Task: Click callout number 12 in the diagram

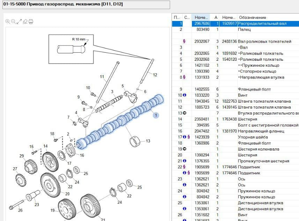Action: click(155, 75)
